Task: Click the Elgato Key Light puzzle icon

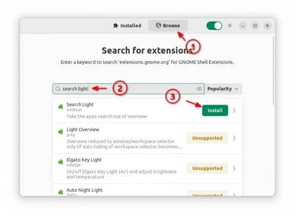Action: (60, 162)
